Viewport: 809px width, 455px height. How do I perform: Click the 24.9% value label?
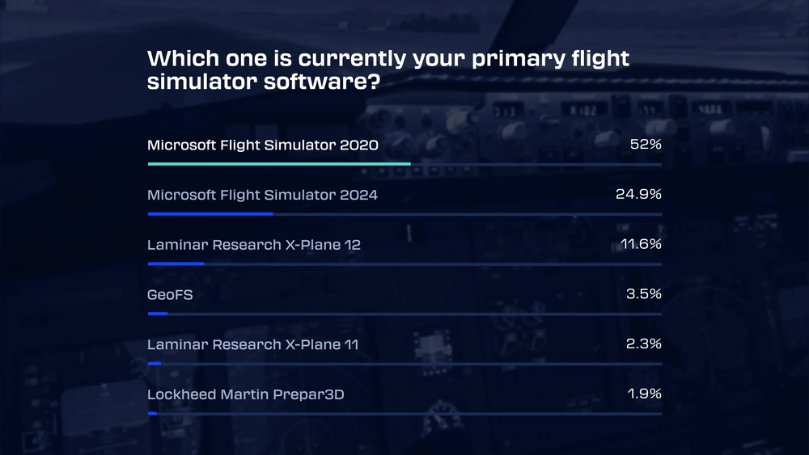tap(639, 196)
